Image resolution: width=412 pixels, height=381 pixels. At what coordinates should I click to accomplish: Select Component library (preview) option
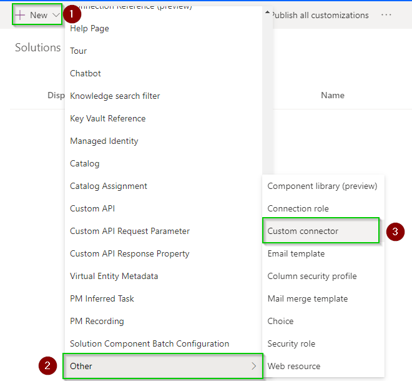pos(322,186)
